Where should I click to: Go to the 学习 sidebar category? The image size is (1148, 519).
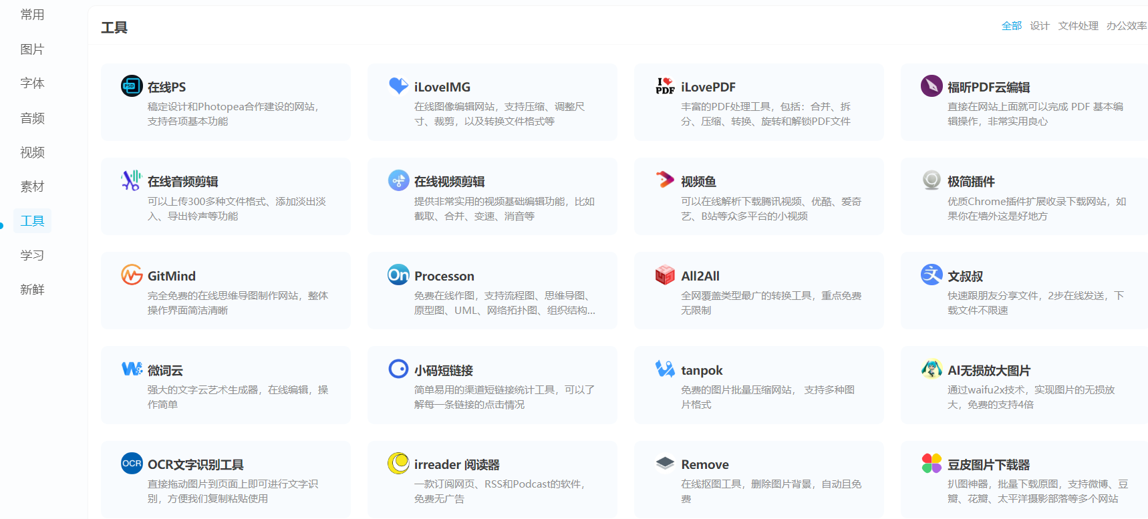coord(32,255)
